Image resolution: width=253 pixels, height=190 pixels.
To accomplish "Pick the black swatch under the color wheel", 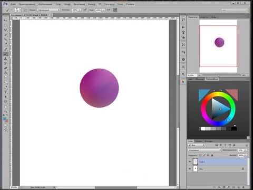I will 234,129.
